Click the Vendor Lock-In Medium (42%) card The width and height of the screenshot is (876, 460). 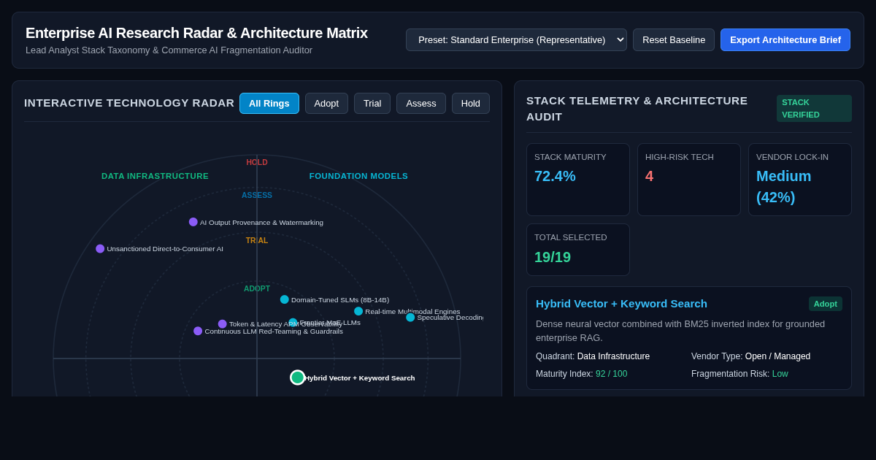coord(800,180)
